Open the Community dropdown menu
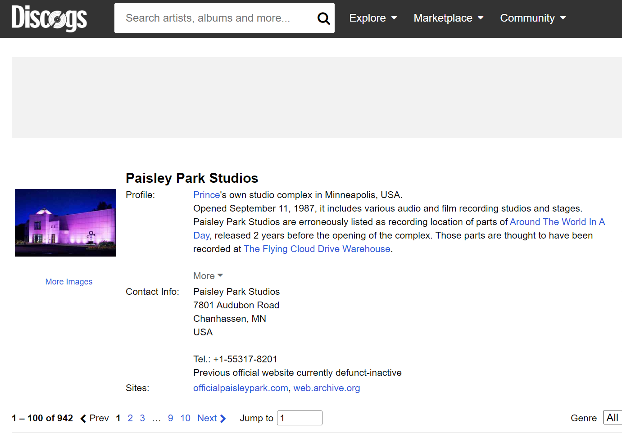Screen dimensions: 622x433 point(533,18)
